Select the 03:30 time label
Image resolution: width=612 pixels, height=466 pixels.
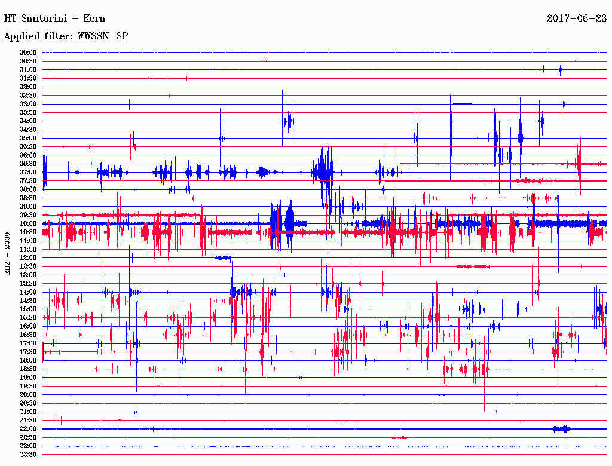(x=28, y=112)
